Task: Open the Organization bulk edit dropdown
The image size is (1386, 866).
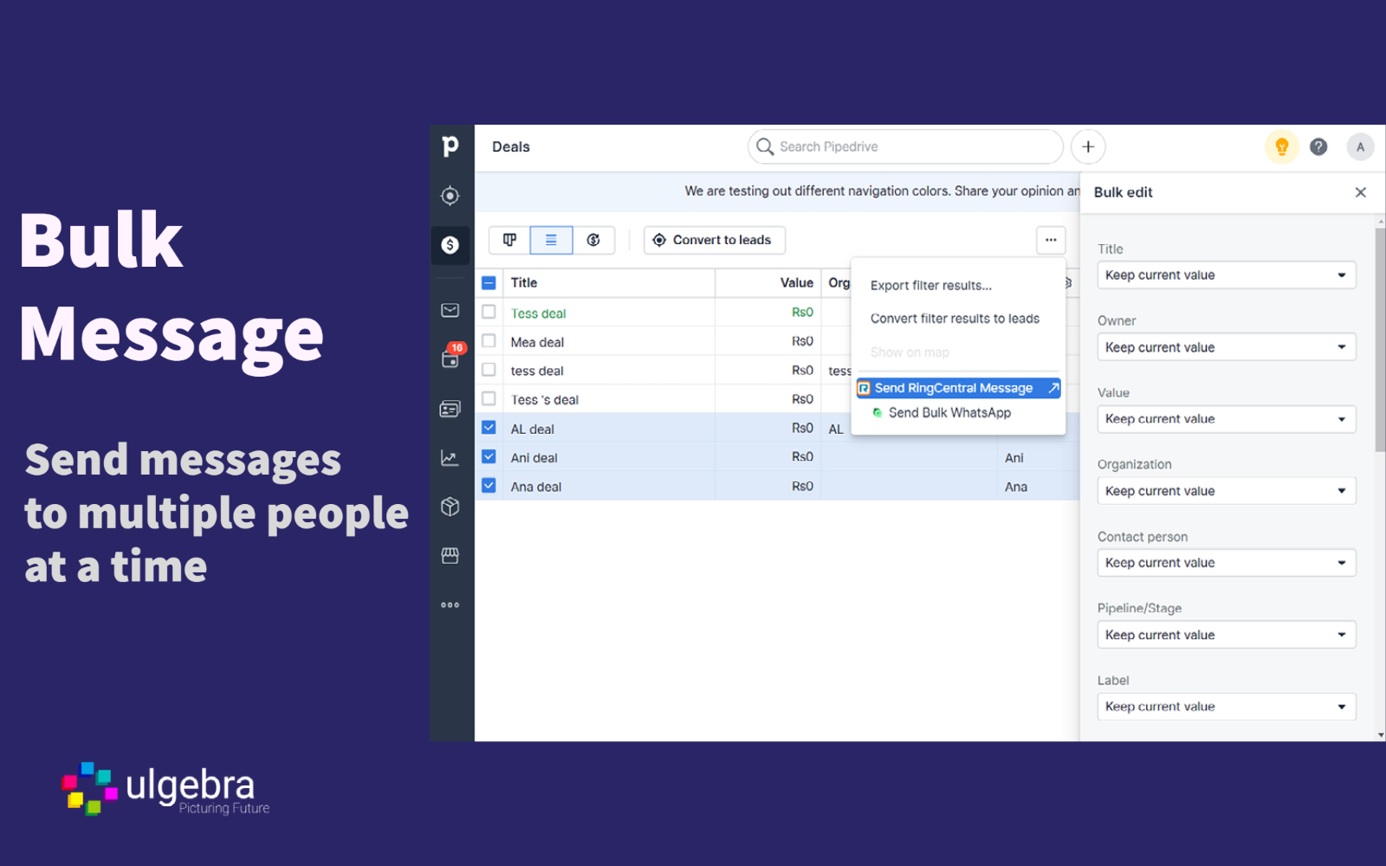Action: click(1227, 491)
